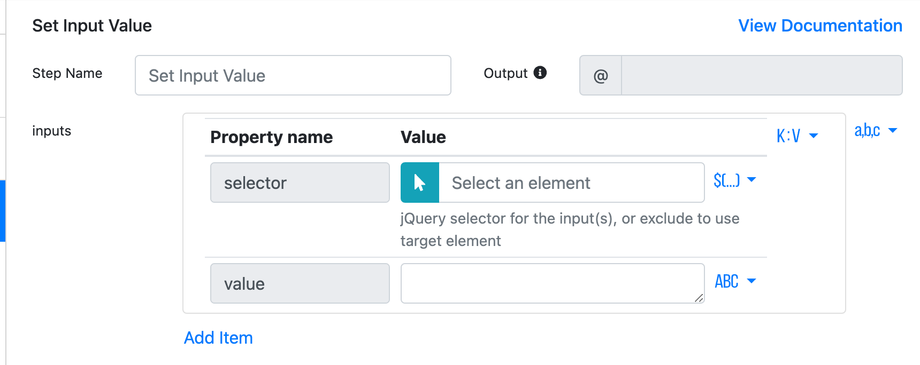Screen dimensions: 920x365
Task: Click the @ symbol beside Output field
Action: point(601,76)
